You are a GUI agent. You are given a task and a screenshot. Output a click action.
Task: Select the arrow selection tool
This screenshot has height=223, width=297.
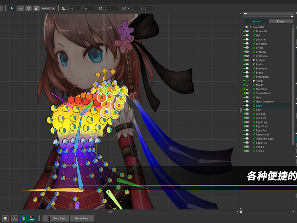tap(12, 8)
